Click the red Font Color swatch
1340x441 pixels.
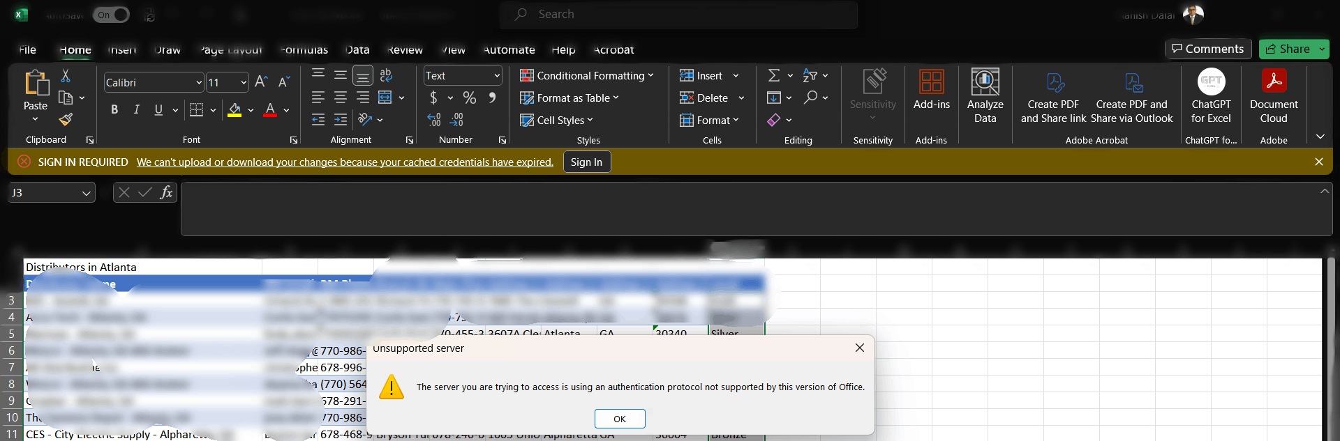(270, 109)
